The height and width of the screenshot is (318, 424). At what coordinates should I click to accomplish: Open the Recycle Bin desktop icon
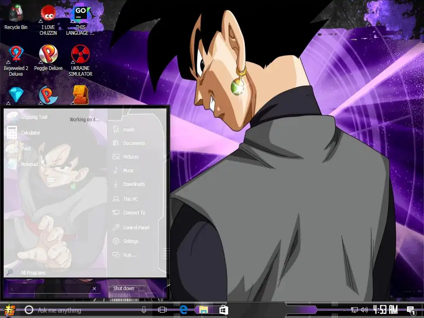click(16, 17)
